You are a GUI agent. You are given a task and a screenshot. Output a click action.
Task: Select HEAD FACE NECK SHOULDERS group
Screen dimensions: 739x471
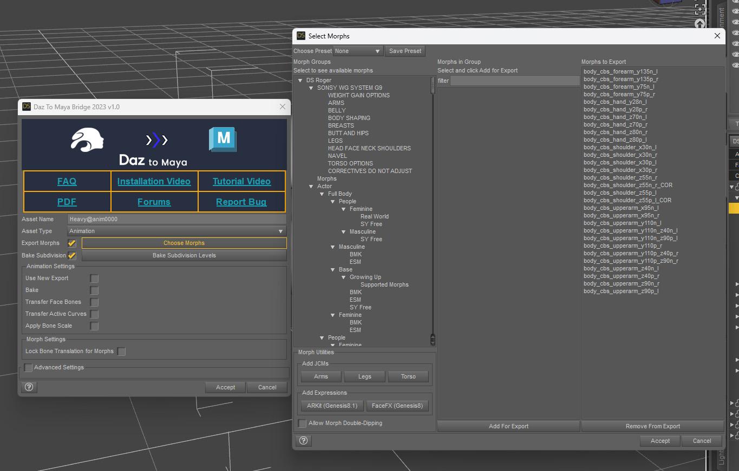click(x=369, y=148)
